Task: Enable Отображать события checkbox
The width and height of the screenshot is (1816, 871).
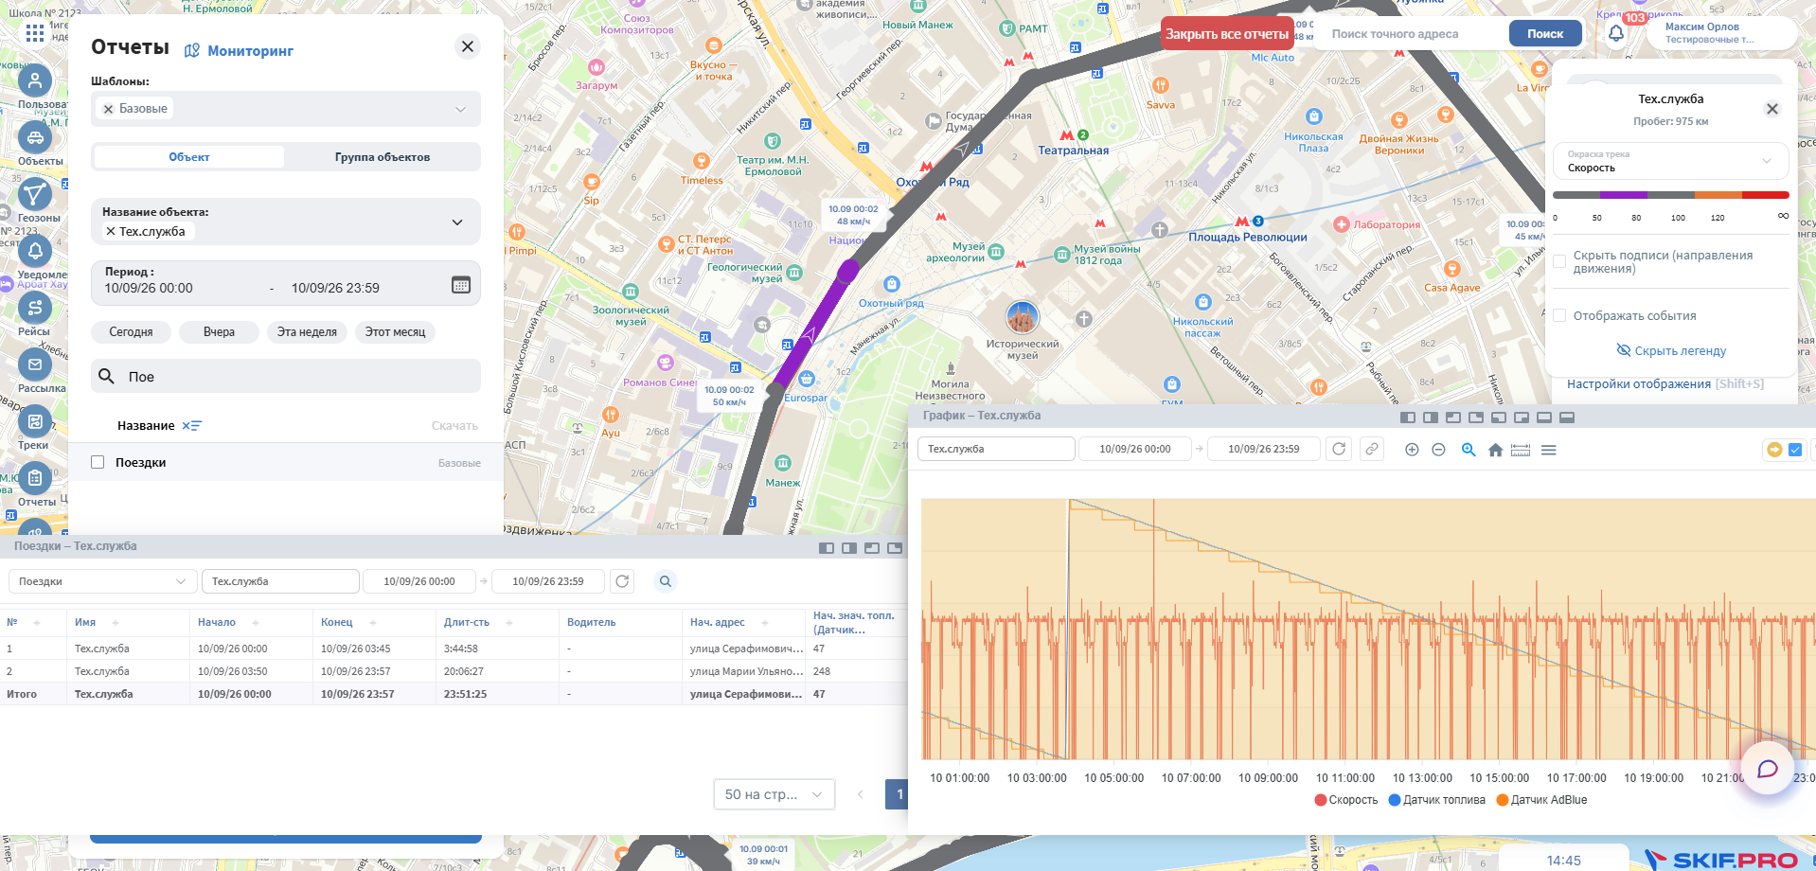Action: [1559, 316]
